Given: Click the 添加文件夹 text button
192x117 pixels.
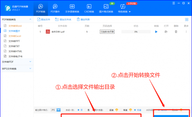Looking at the screenshot, I should click(65, 19).
